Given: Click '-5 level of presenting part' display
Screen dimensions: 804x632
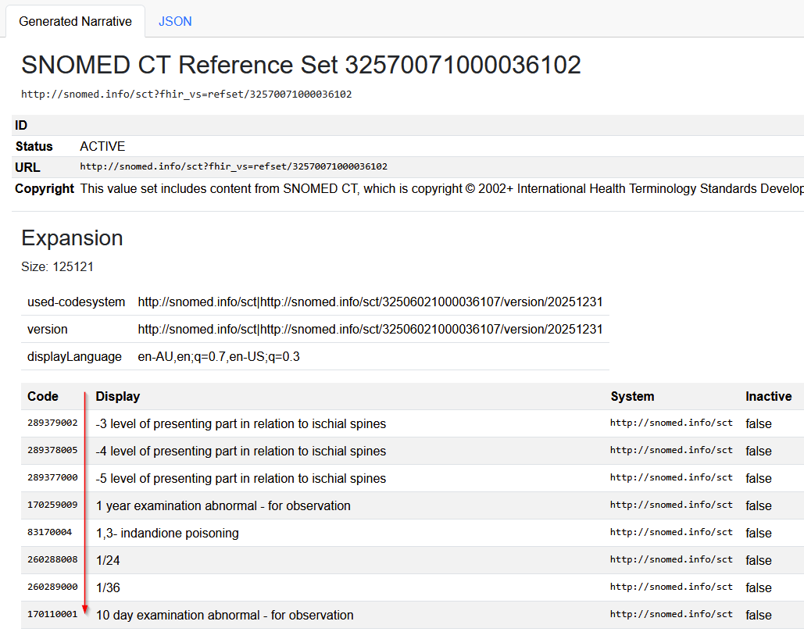Looking at the screenshot, I should click(x=241, y=478).
